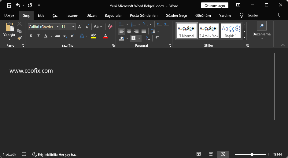
Task: Toggle superscript x² formatting
Action: pos(72,36)
